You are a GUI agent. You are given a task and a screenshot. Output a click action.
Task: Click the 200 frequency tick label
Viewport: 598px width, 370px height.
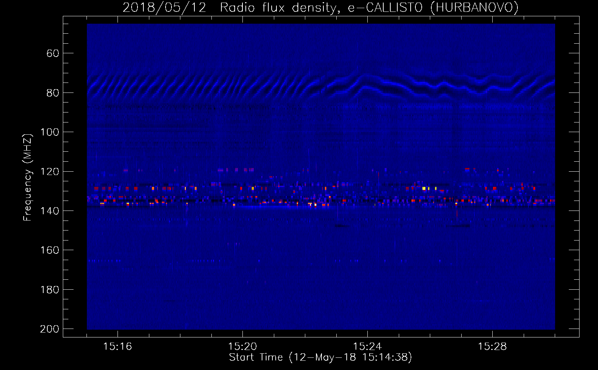[x=50, y=329]
